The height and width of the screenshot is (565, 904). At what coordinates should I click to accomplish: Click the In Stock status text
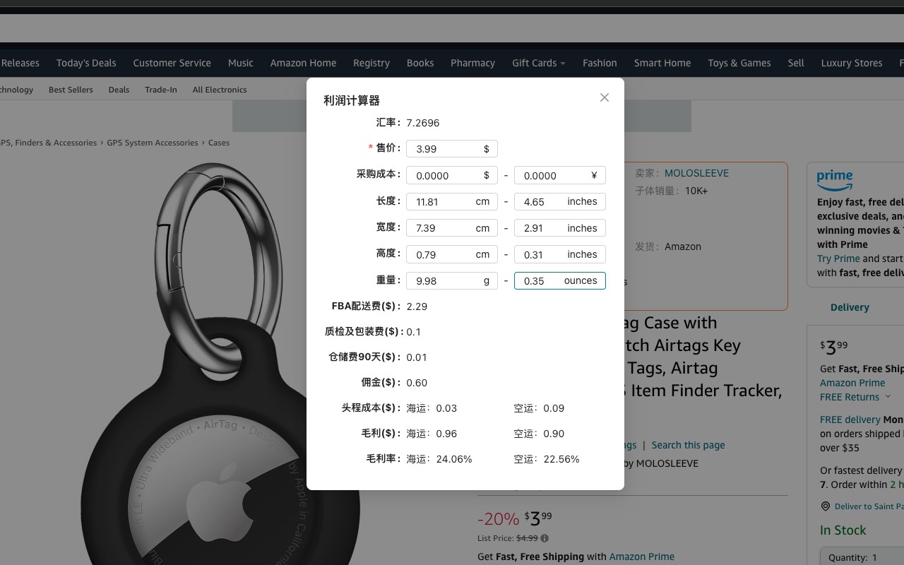(843, 530)
